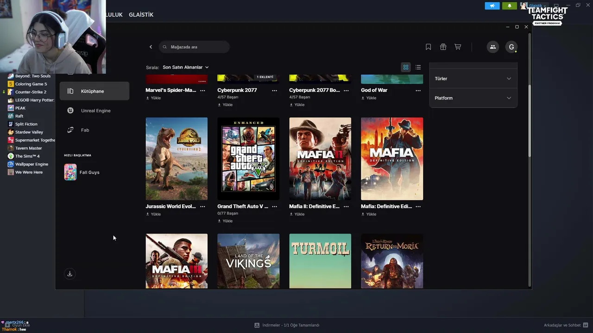This screenshot has width=593, height=333.
Task: Open the Mafia III Definitive Edition cover
Action: point(177,261)
